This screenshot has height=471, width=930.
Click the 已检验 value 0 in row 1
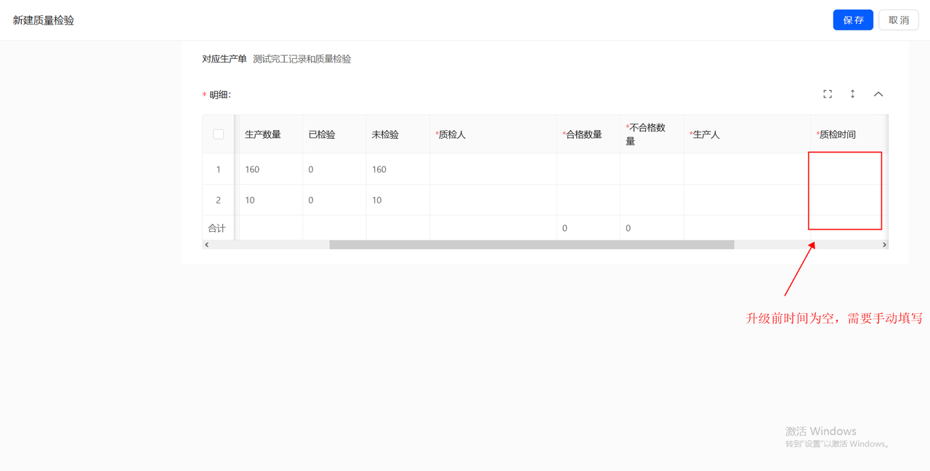(x=311, y=169)
